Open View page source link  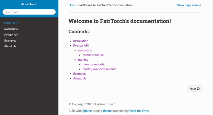(189, 5)
